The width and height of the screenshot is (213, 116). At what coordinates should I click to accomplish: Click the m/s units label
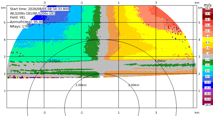208,5
